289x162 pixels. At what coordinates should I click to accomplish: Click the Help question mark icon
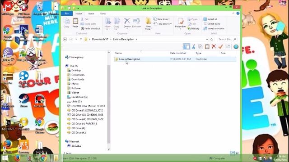238,13
